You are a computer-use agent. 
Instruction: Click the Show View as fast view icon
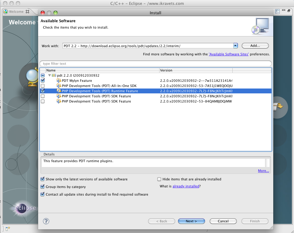[8, 228]
